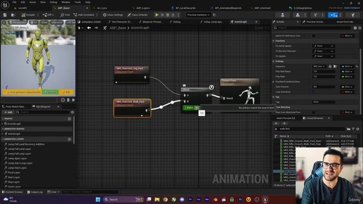
Task: Click the viewport record button
Action: 63,100
